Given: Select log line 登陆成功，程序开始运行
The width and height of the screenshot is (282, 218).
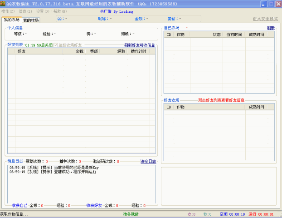Looking at the screenshot, I should (x=53, y=172).
